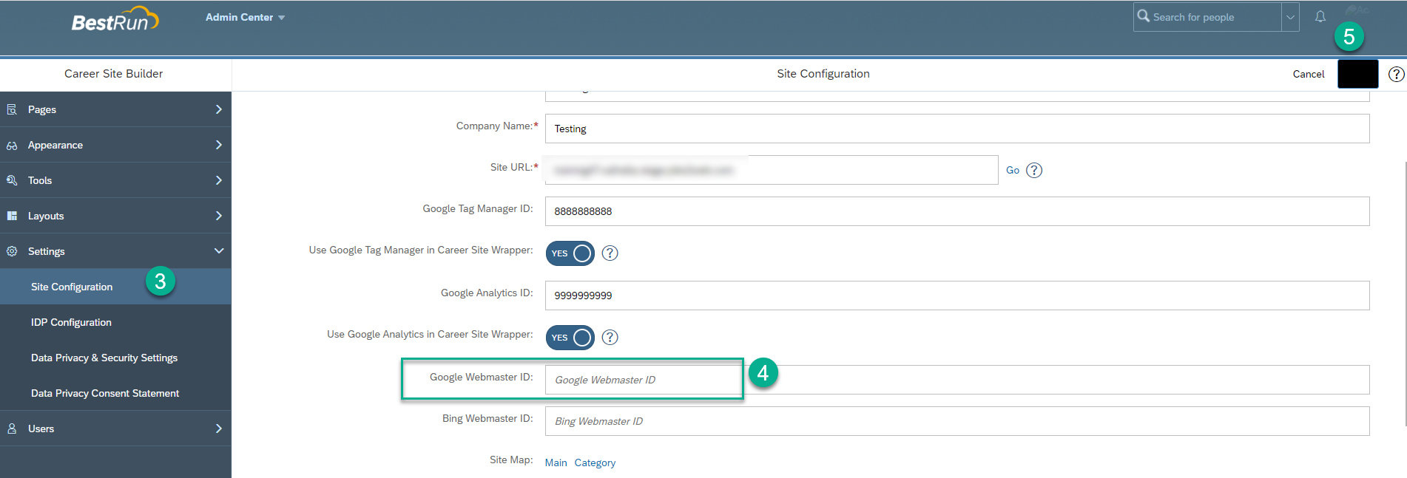Click the Layouts label in sidebar
The height and width of the screenshot is (478, 1407).
click(46, 216)
